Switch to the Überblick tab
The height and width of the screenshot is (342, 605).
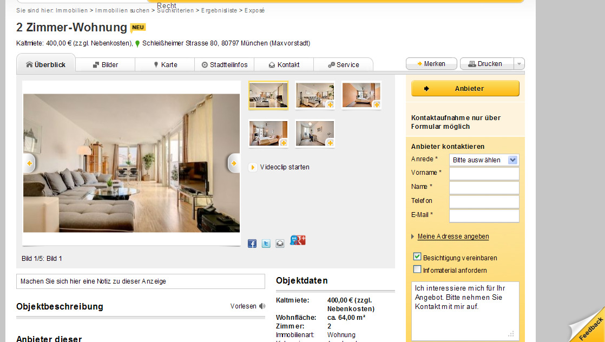pyautogui.click(x=46, y=65)
